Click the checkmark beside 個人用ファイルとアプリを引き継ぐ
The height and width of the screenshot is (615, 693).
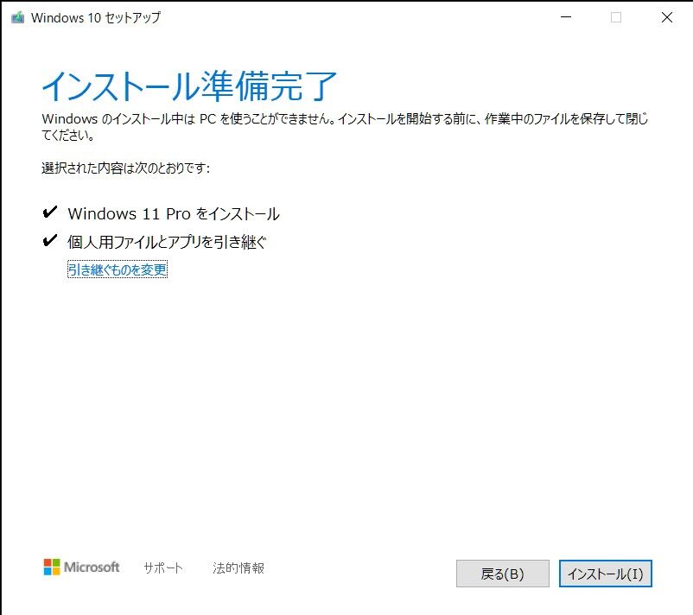point(50,241)
